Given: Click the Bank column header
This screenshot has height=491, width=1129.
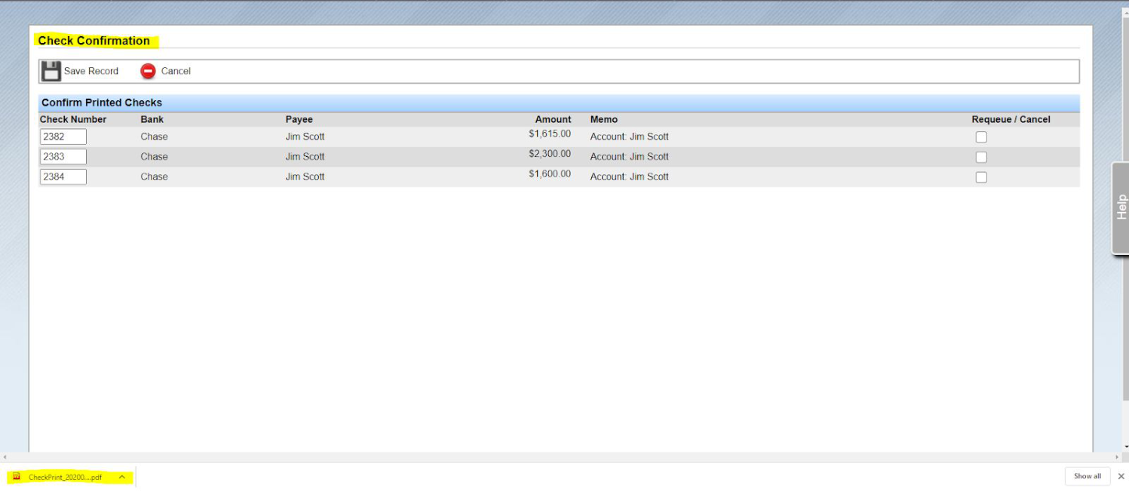Looking at the screenshot, I should pos(152,119).
